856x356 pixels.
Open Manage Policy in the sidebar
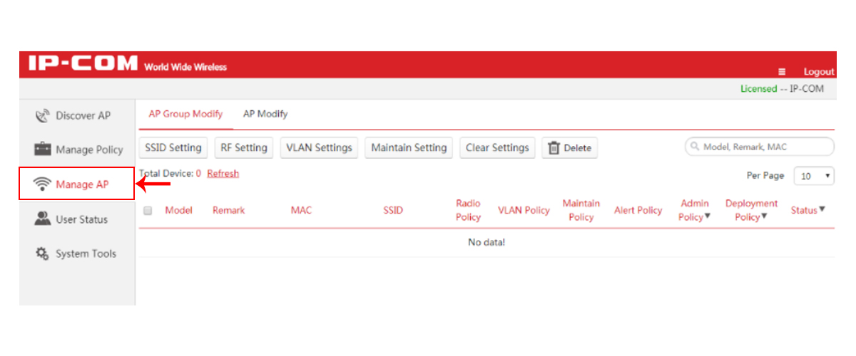[77, 150]
